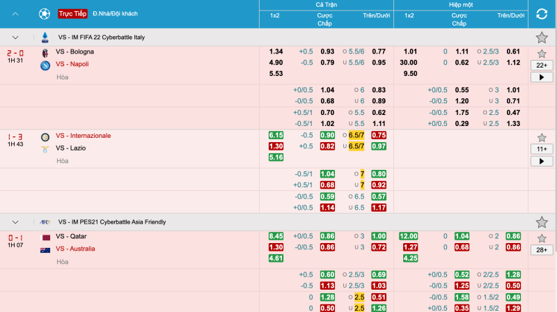The image size is (557, 312).
Task: Select the soccer ball sport icon
Action: tap(45, 14)
